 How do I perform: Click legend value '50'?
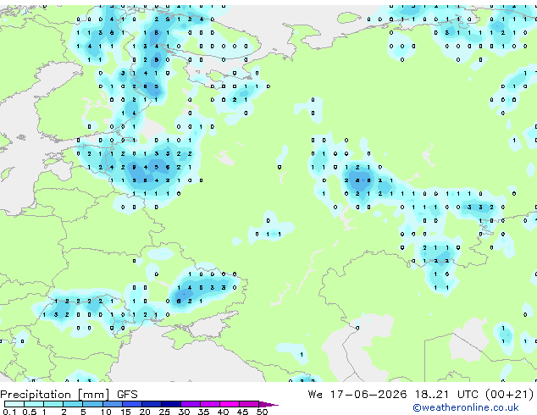click(x=262, y=412)
